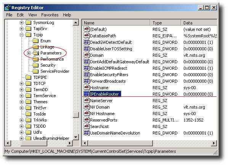Open the File menu

[x=9, y=15]
